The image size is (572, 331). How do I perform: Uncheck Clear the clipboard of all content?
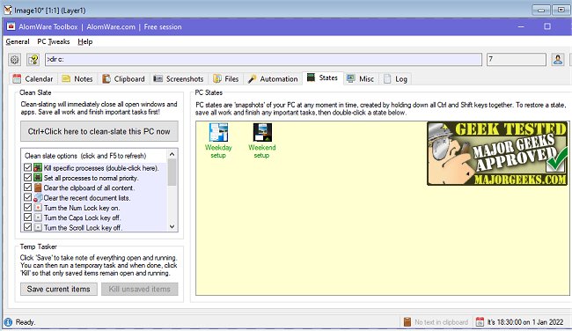(x=28, y=188)
